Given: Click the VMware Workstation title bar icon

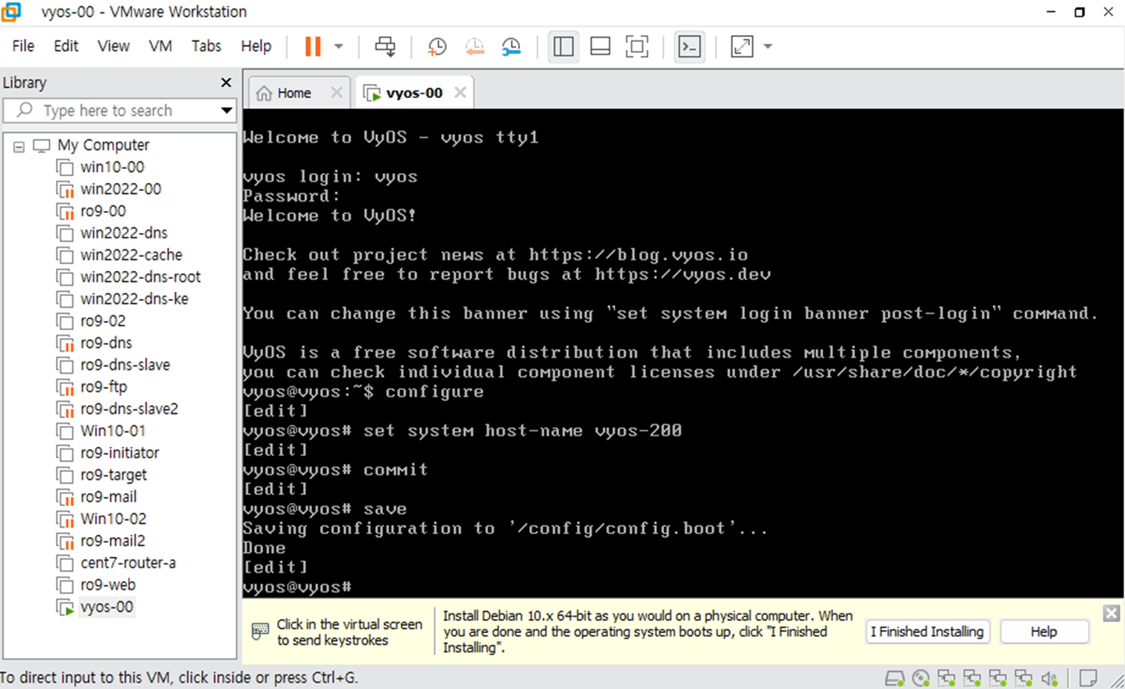Looking at the screenshot, I should tap(12, 12).
